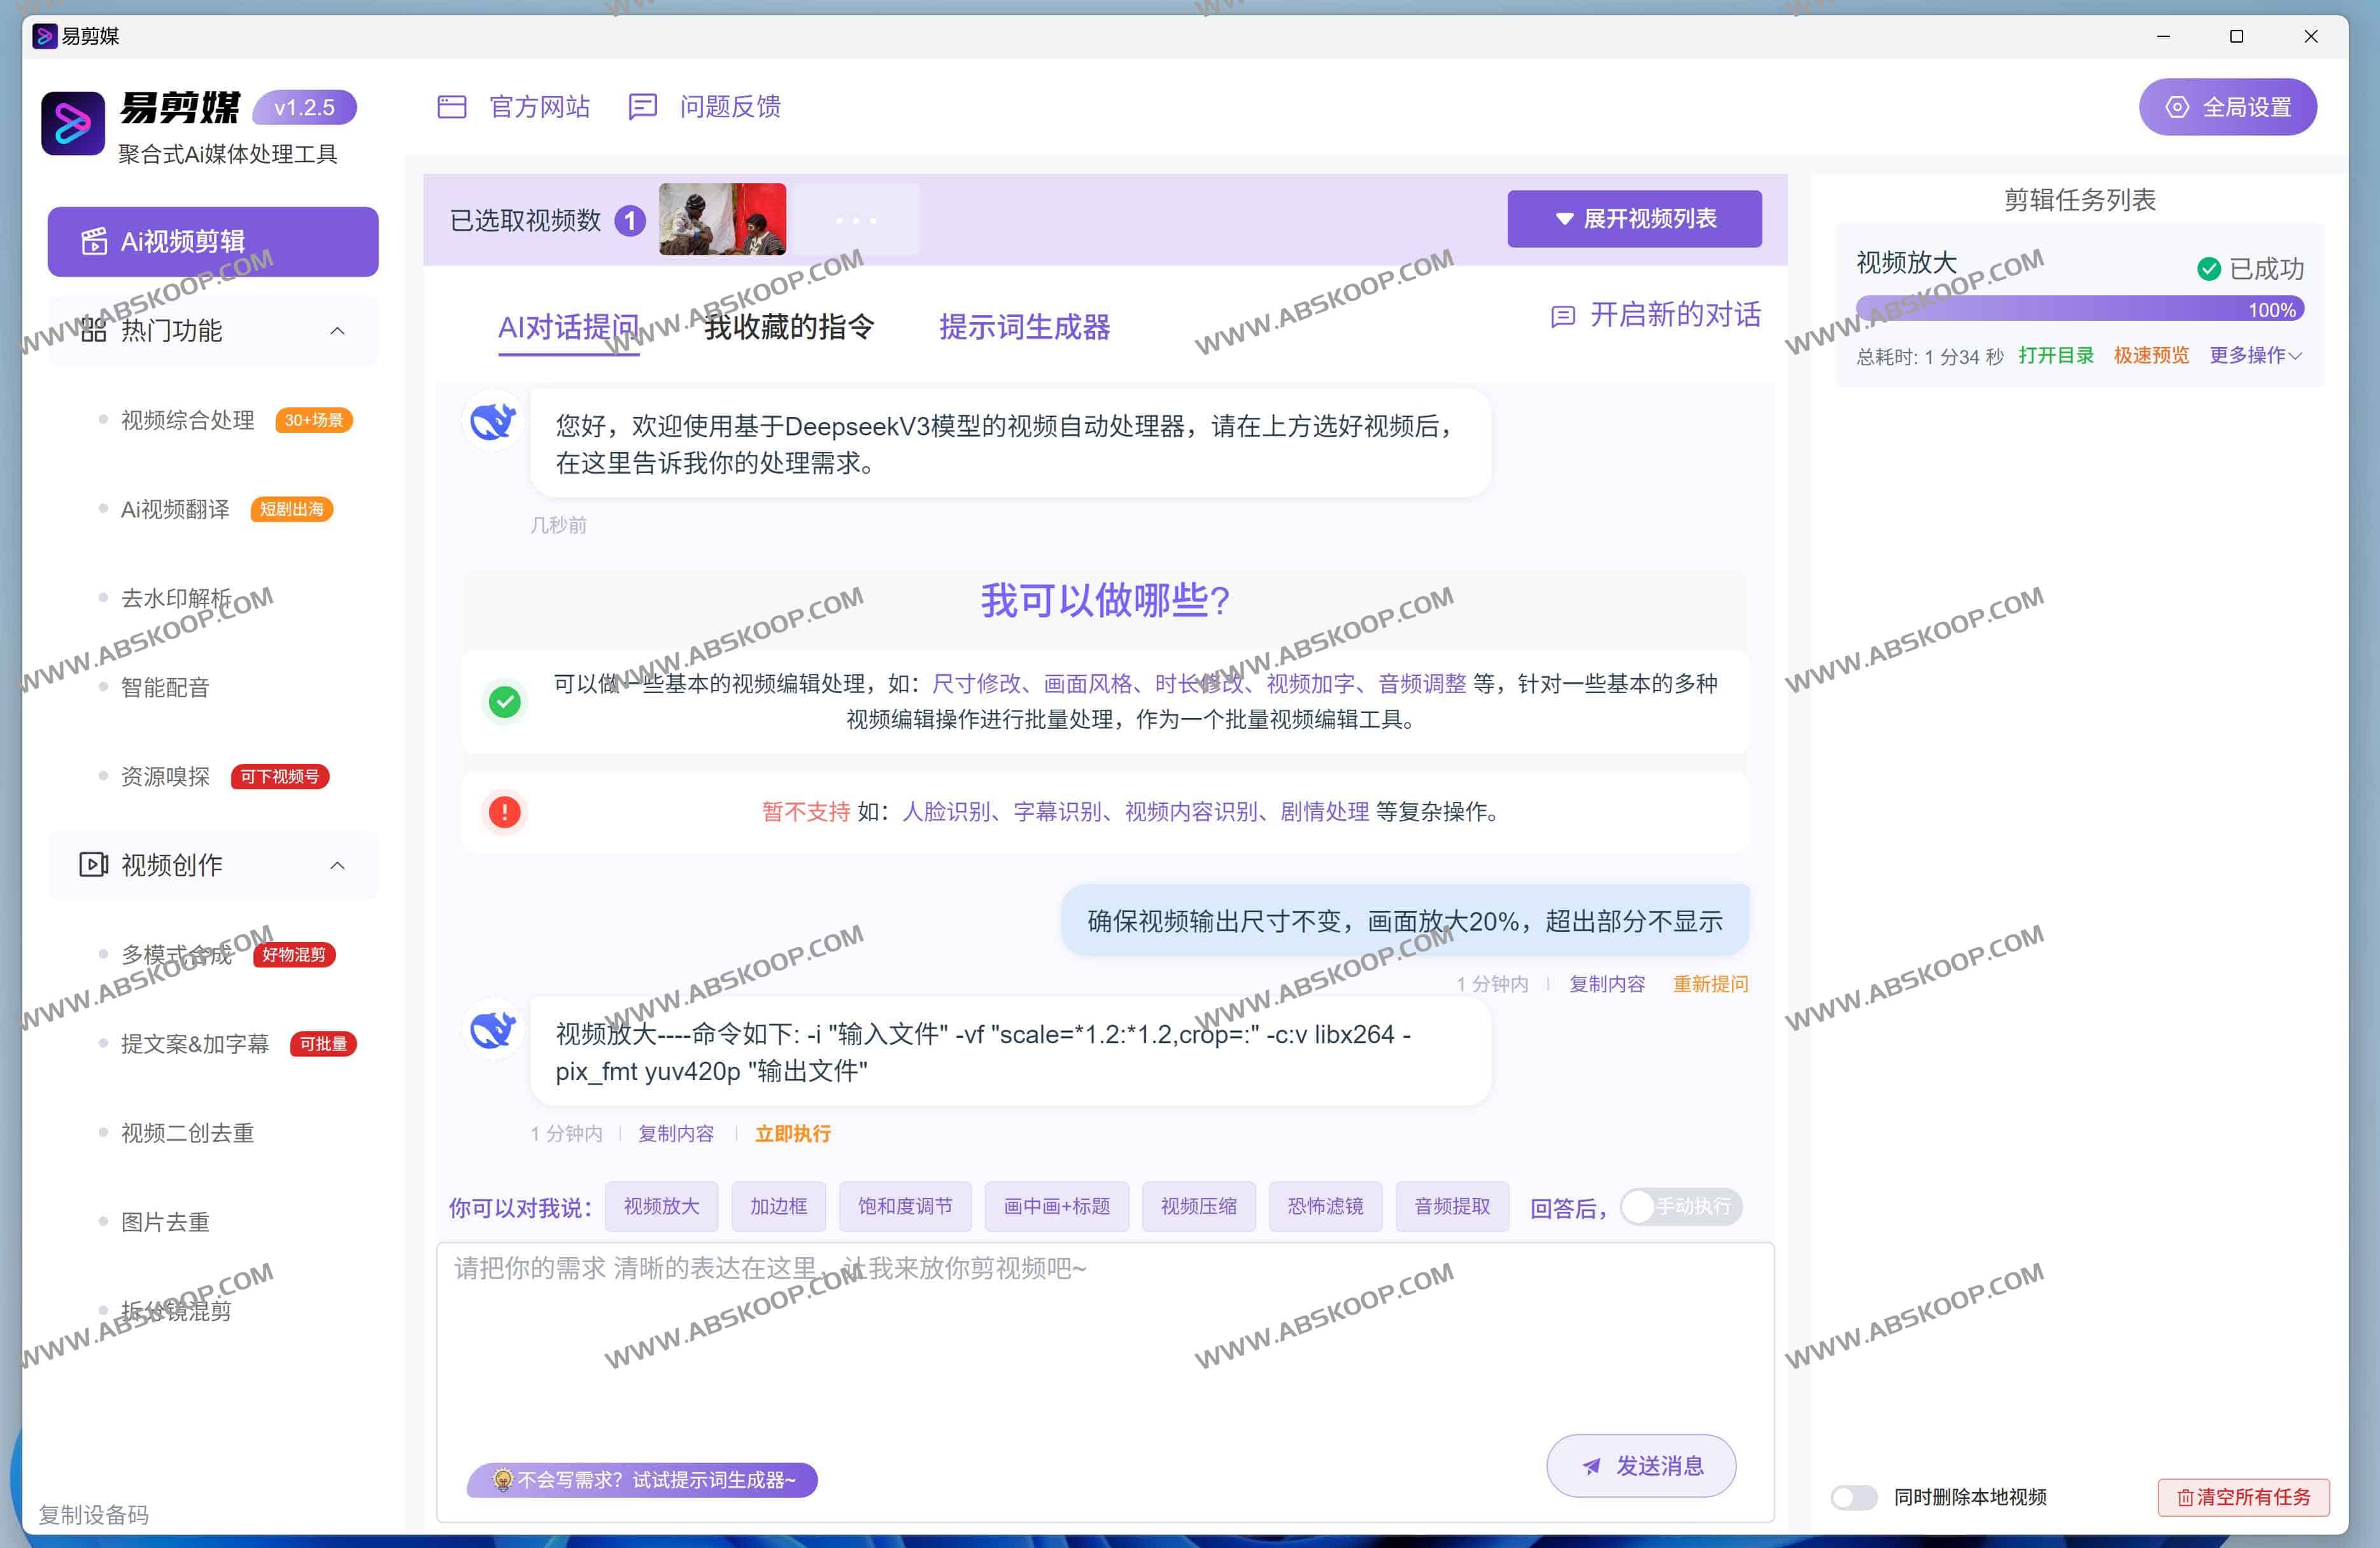Select the 智能配音 feature
This screenshot has width=2380, height=1548.
click(x=166, y=687)
